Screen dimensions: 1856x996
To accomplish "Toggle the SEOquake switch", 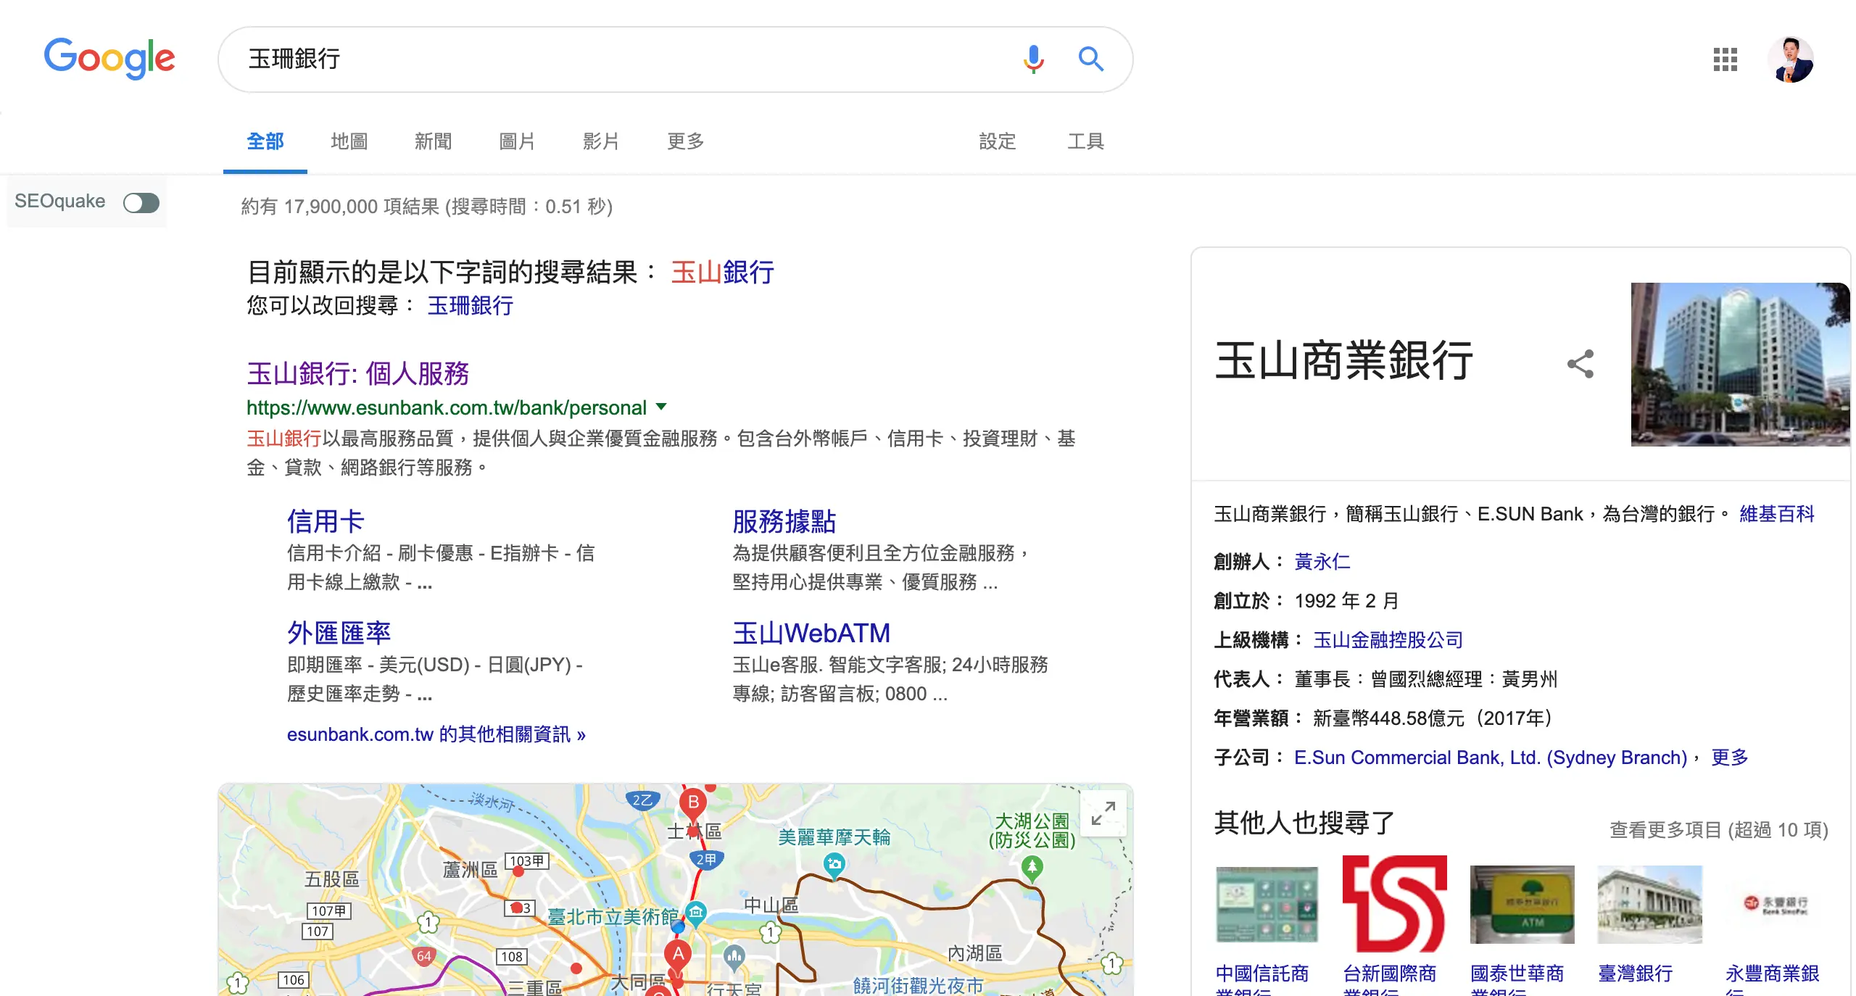I will click(141, 203).
